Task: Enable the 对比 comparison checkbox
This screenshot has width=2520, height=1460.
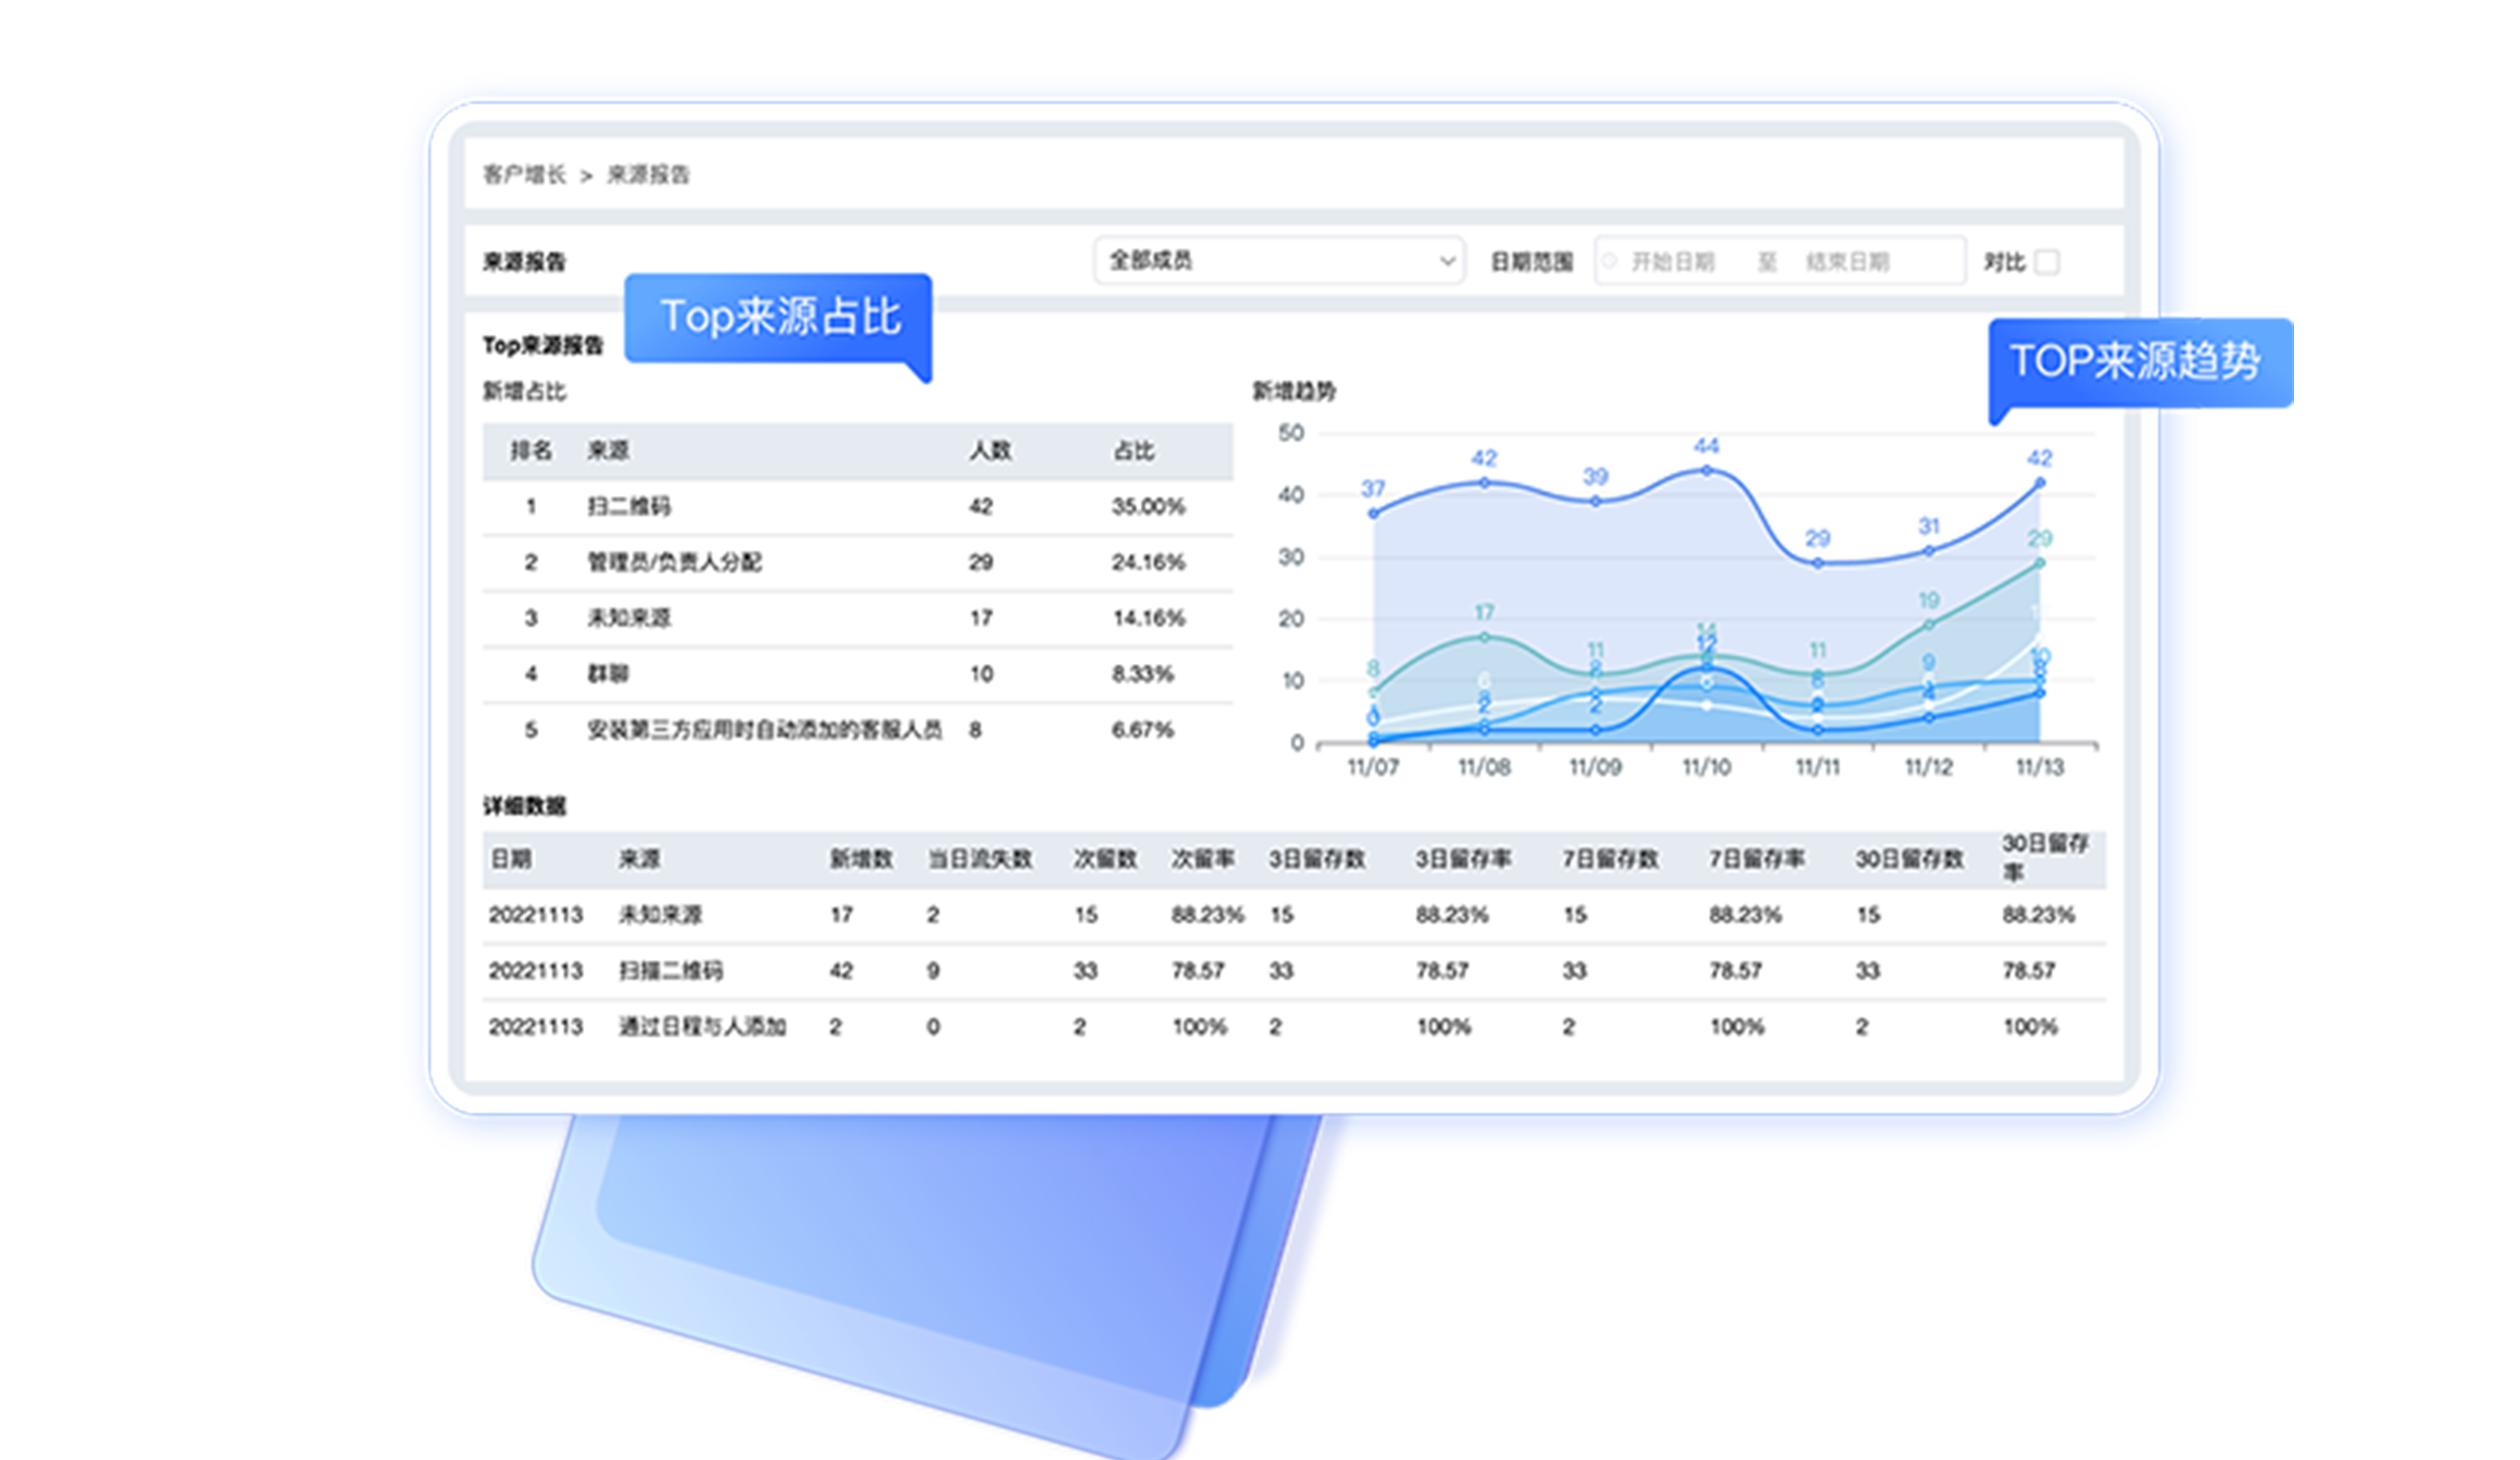Action: point(2047,262)
